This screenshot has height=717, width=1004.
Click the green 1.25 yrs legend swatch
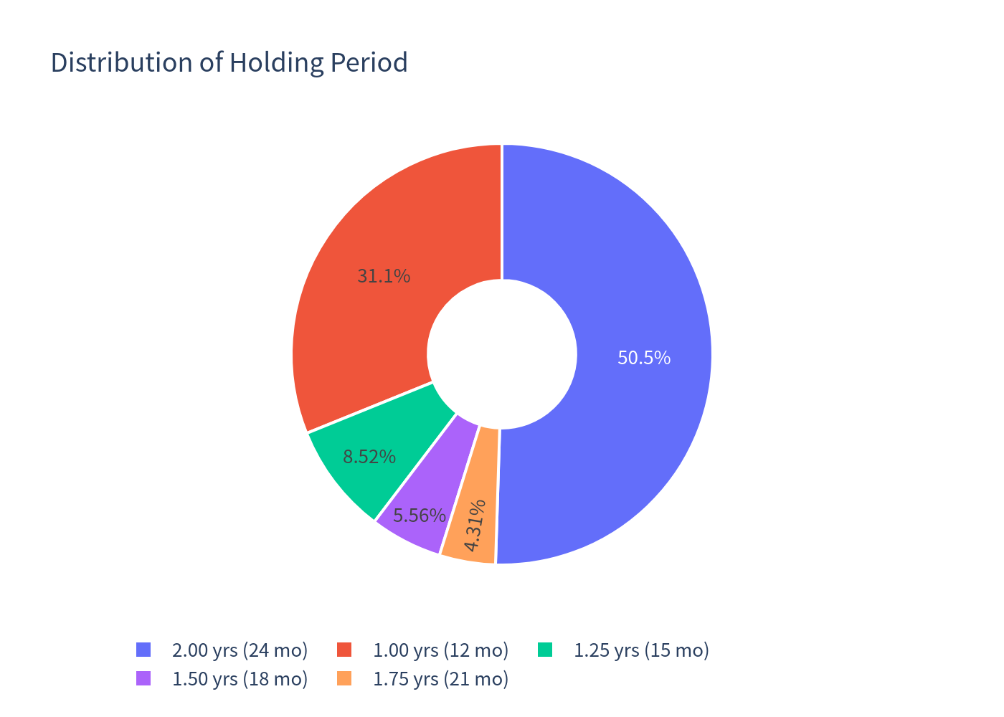pos(546,650)
